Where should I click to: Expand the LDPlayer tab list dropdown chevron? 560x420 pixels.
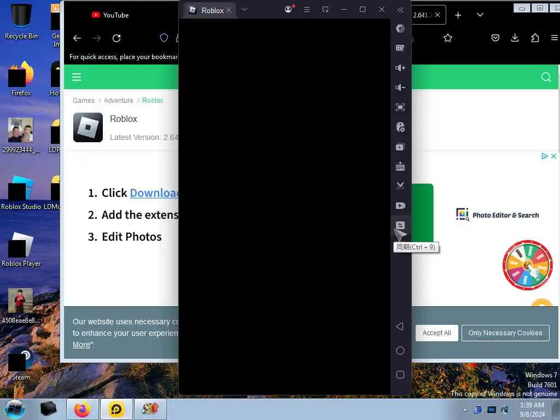(244, 9)
